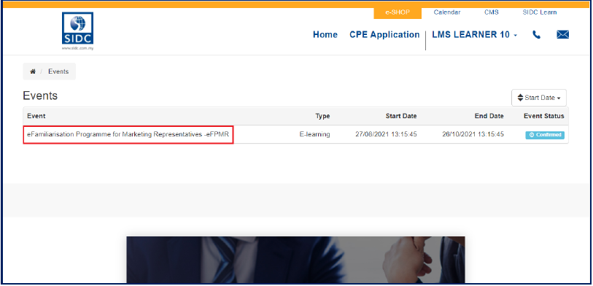Click the Type column header
Viewport: 593px width, 286px height.
[322, 116]
